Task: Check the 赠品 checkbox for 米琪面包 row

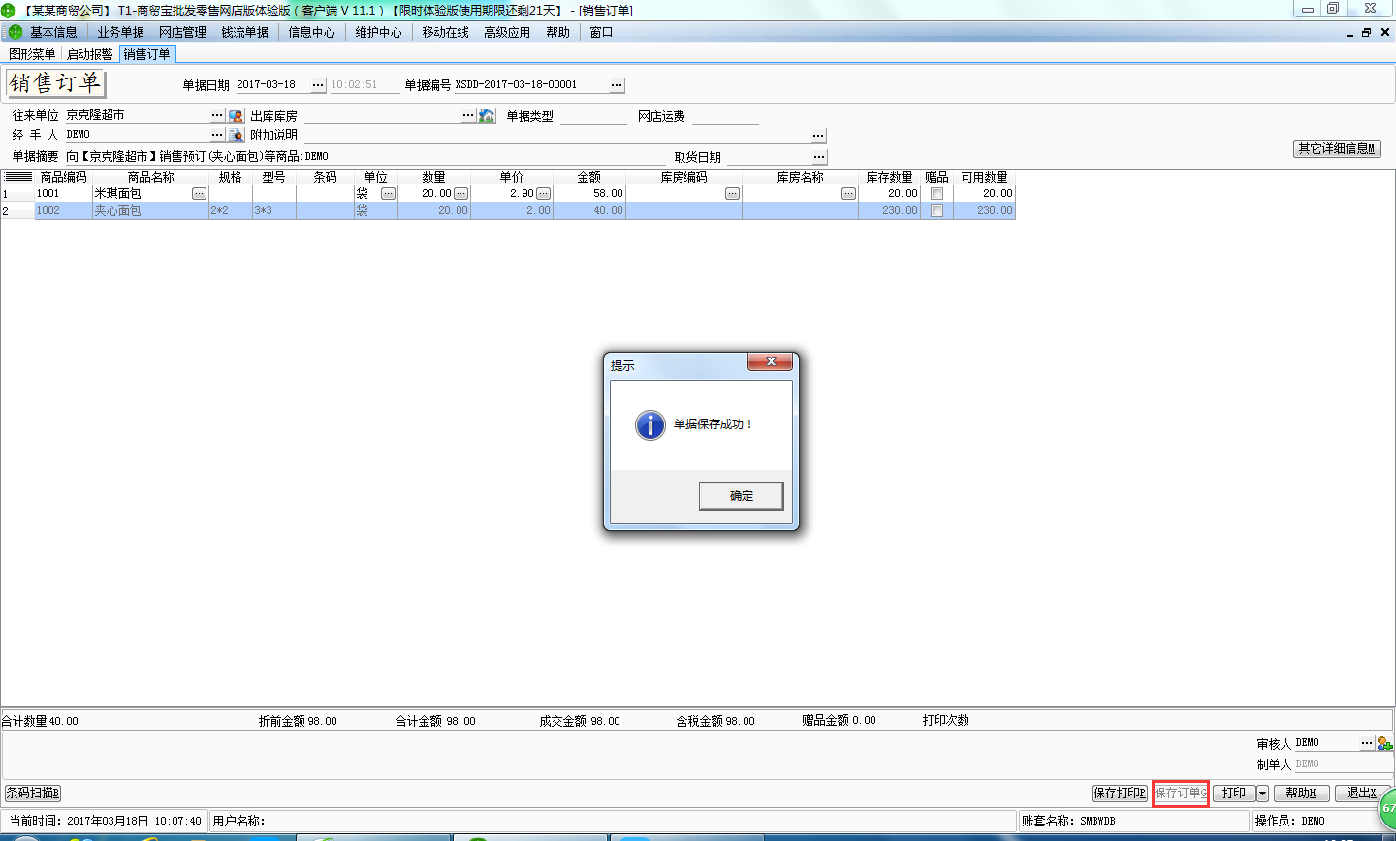Action: (x=936, y=194)
